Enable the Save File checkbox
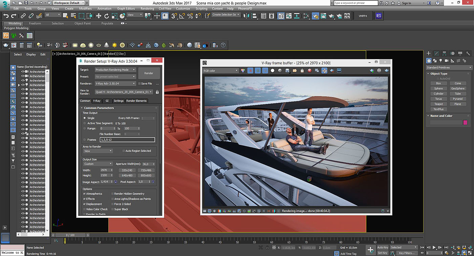 coord(139,83)
